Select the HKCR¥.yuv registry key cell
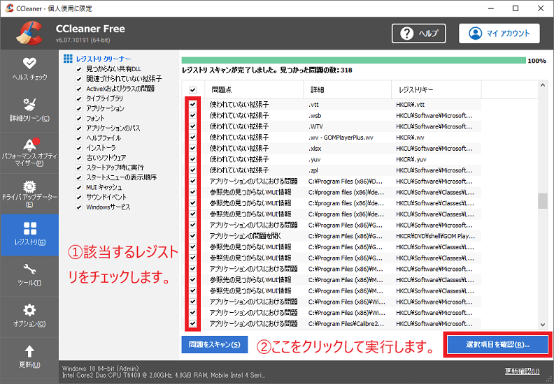This screenshot has width=554, height=384. (411, 159)
